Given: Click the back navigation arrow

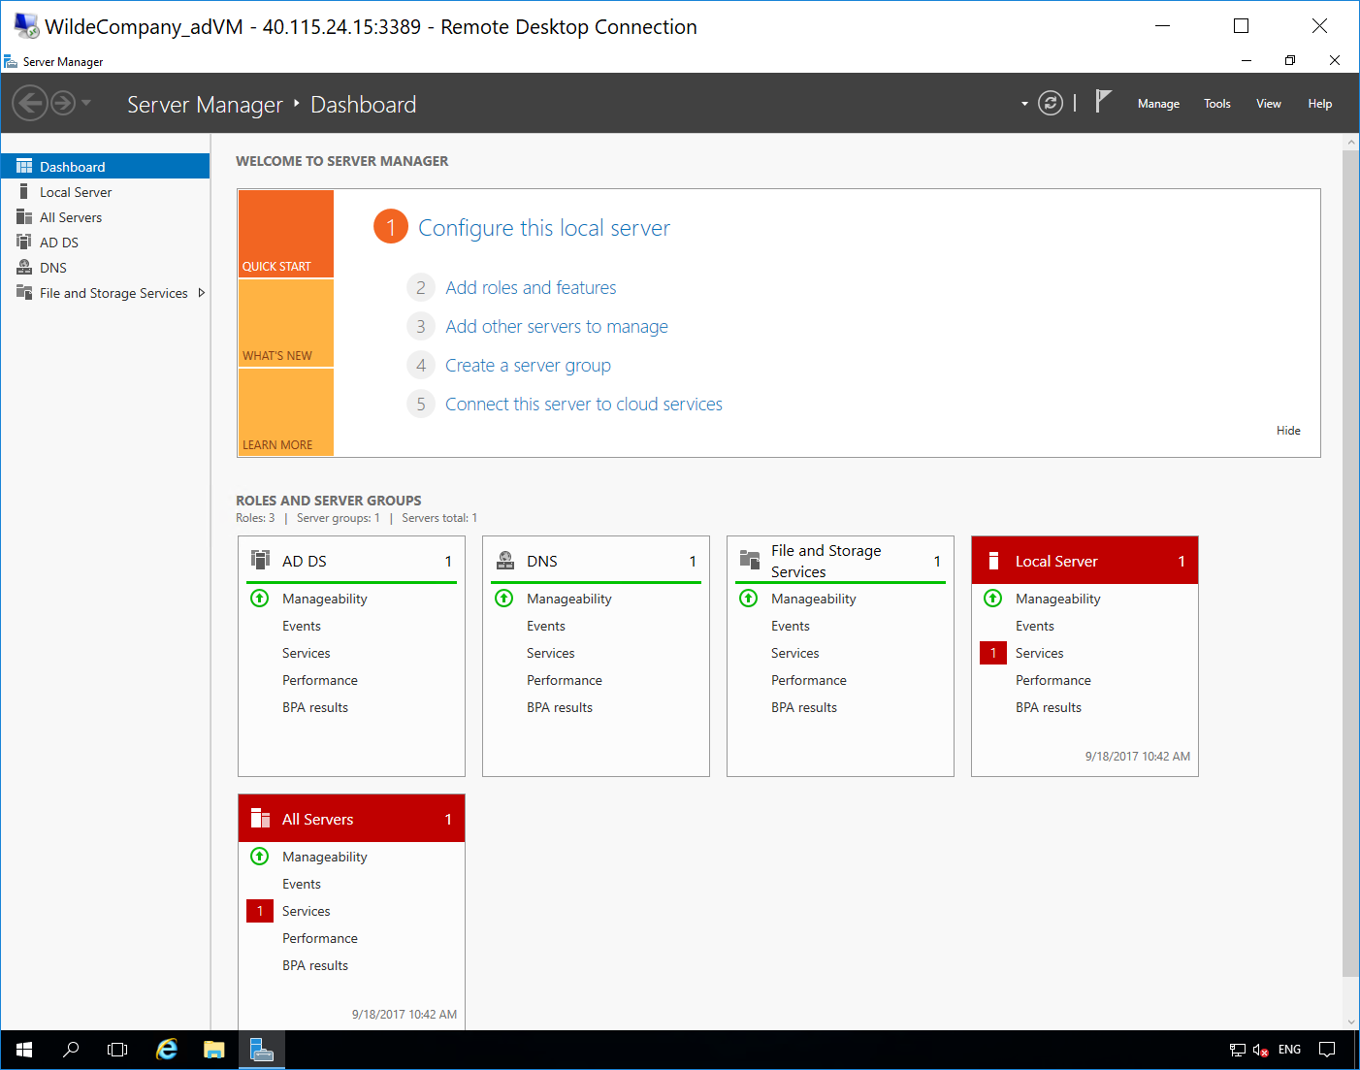Looking at the screenshot, I should tap(30, 103).
